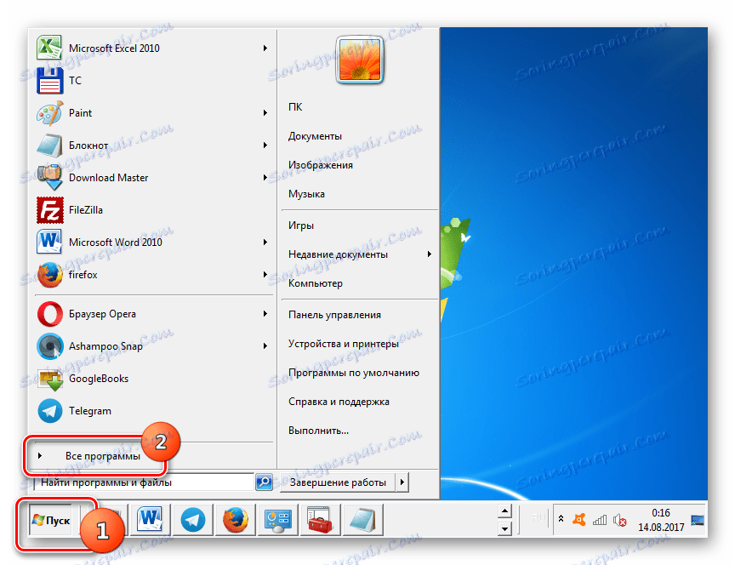Open ПК user folder
Image resolution: width=735 pixels, height=565 pixels.
click(295, 107)
